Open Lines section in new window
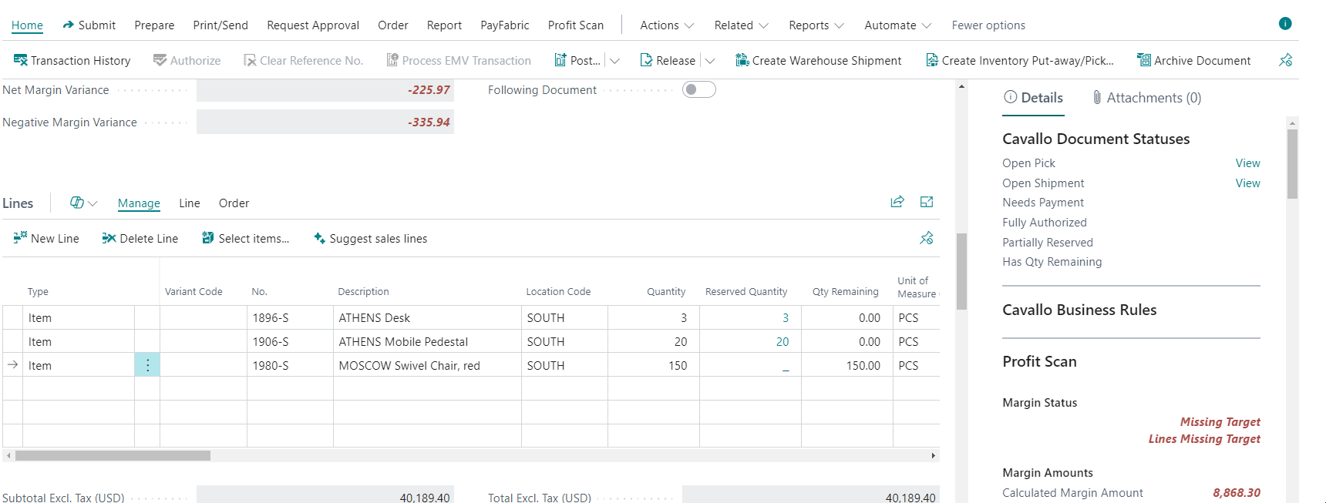Image resolution: width=1326 pixels, height=503 pixels. (x=927, y=202)
